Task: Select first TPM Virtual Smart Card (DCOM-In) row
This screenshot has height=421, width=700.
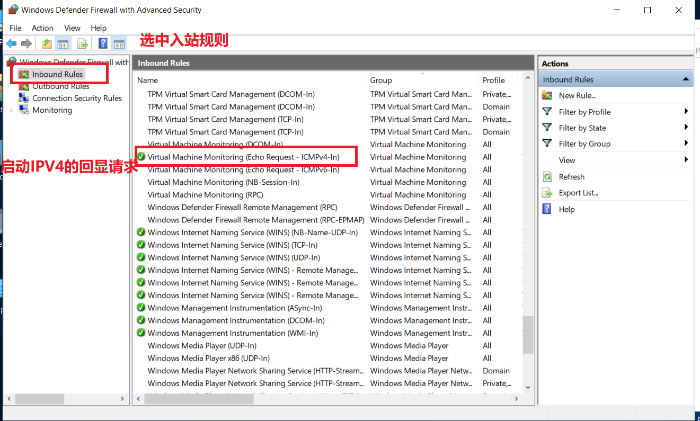Action: pyautogui.click(x=231, y=94)
